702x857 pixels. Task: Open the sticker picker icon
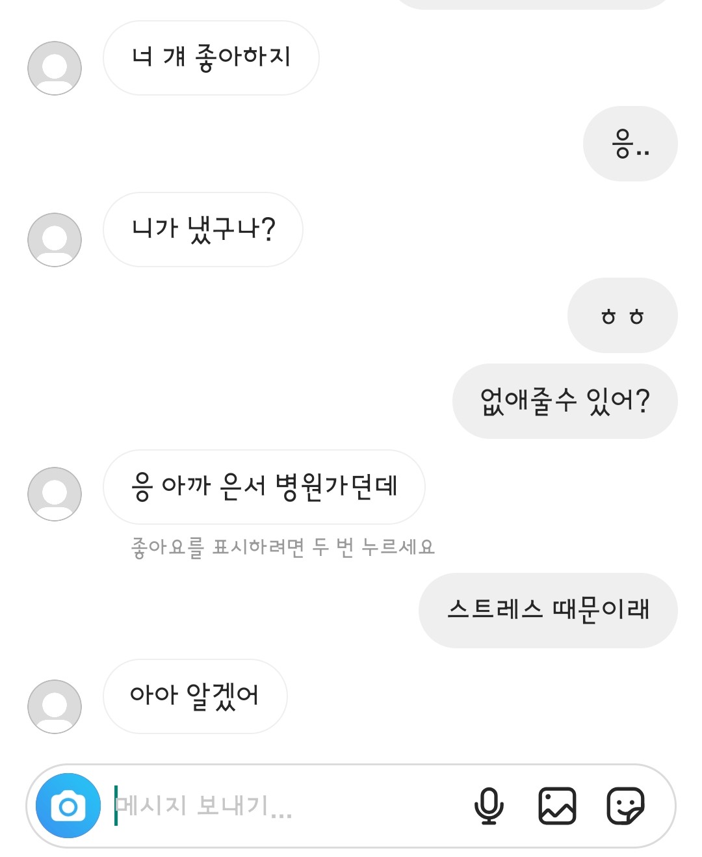click(625, 806)
